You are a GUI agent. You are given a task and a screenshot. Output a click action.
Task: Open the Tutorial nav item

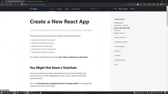click(x=59, y=9)
